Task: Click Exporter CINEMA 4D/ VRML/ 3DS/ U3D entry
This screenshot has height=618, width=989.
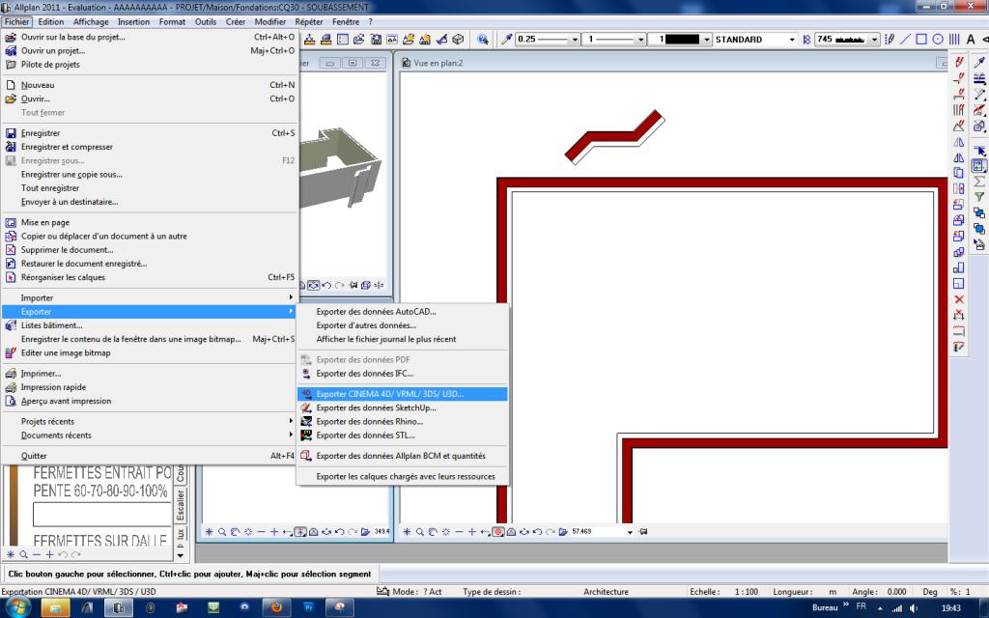Action: (402, 394)
